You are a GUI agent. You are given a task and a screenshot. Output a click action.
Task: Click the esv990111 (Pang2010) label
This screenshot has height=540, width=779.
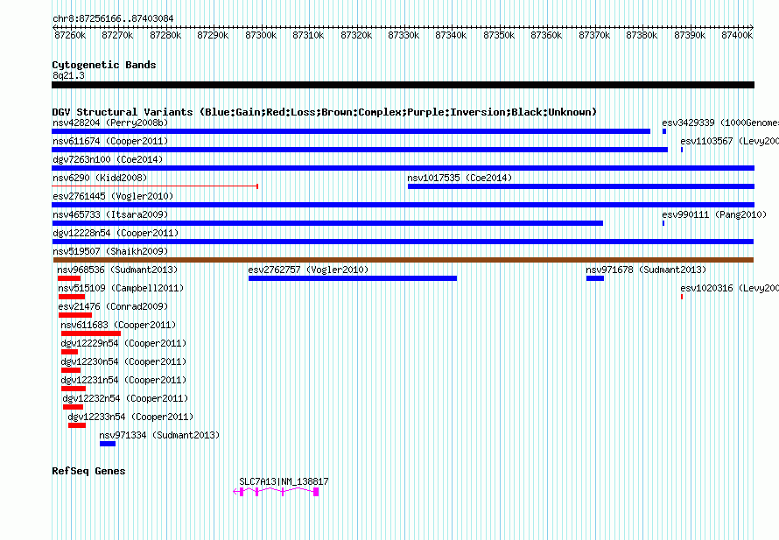[x=714, y=214]
